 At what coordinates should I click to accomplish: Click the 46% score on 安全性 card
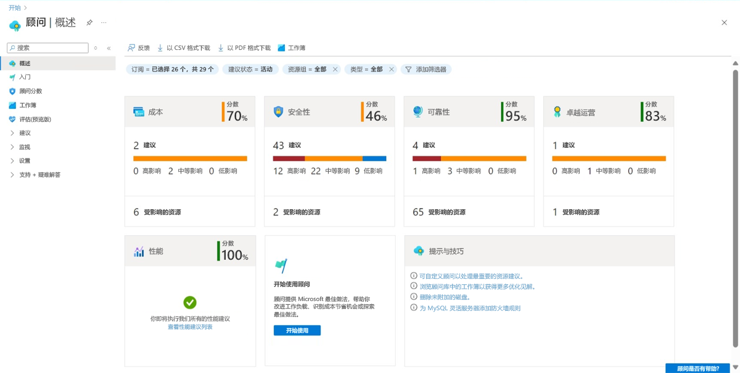(x=376, y=116)
